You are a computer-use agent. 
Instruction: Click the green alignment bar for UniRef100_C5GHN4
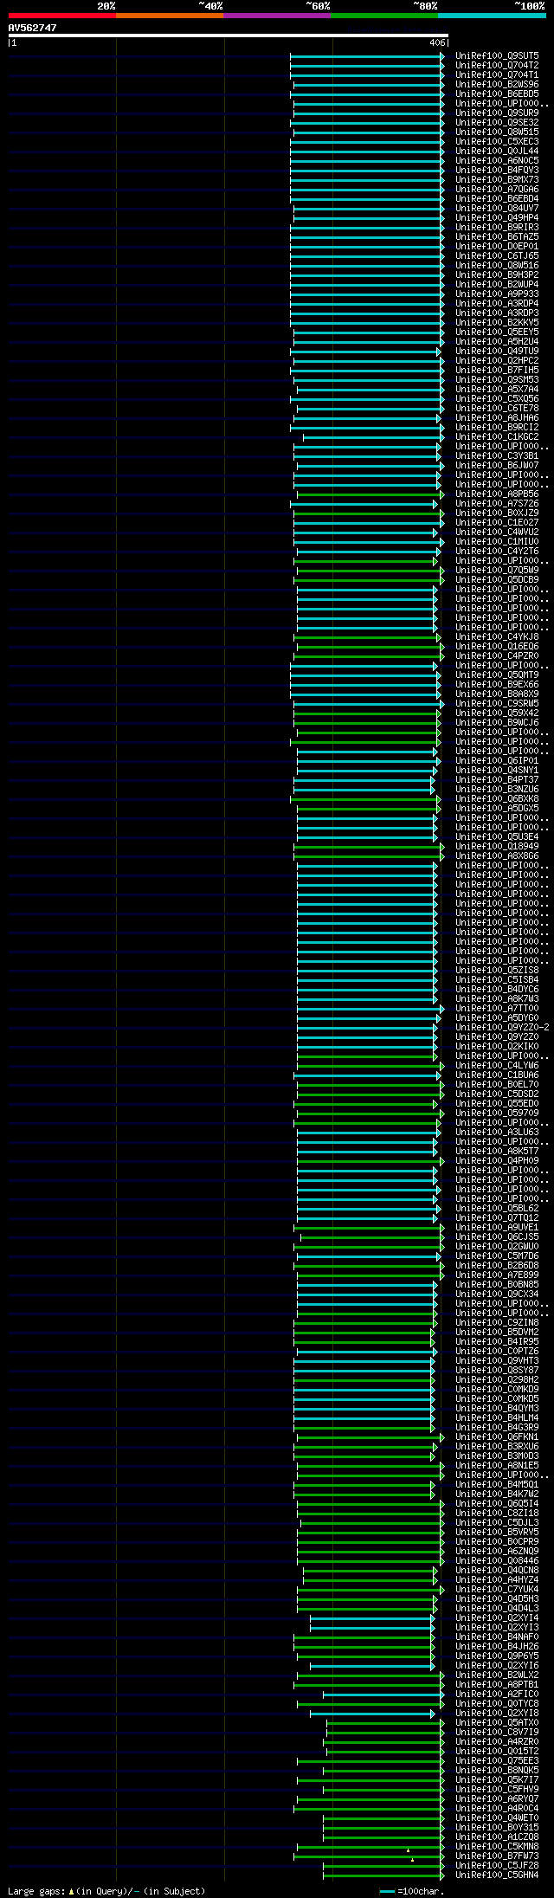point(383,1875)
